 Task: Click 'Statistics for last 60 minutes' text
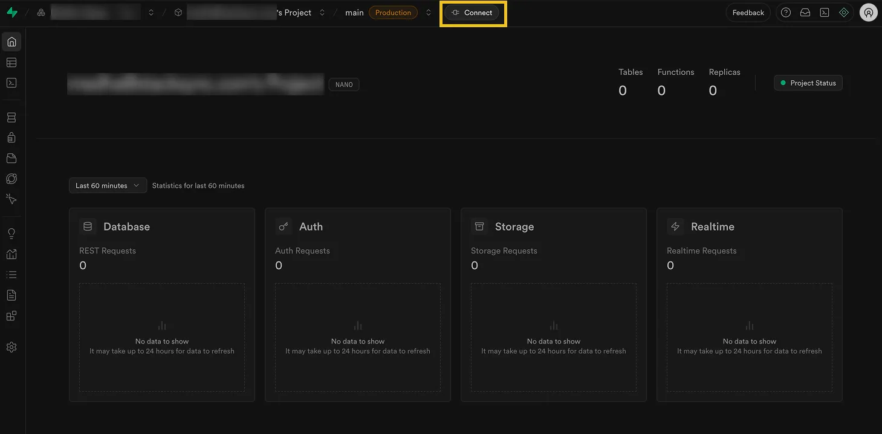pos(198,185)
